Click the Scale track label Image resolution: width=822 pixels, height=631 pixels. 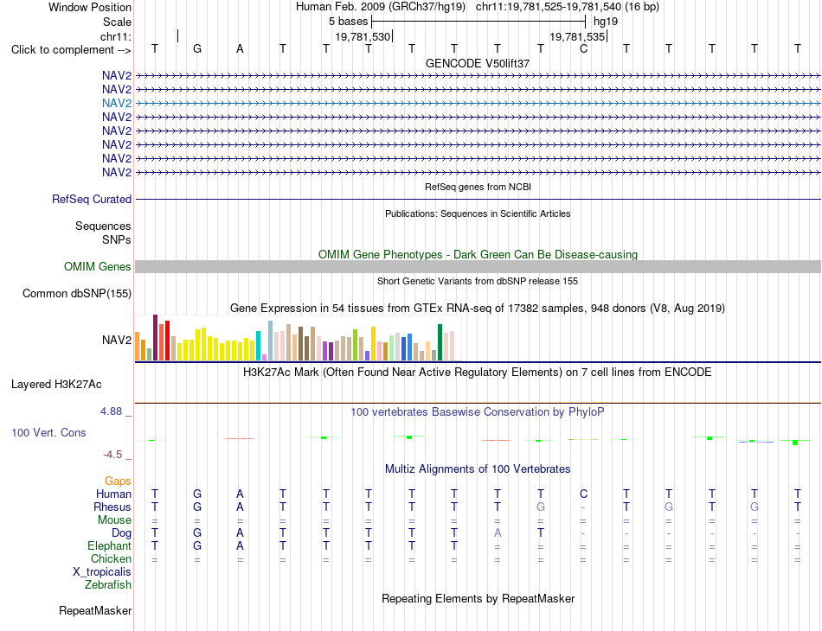118,22
